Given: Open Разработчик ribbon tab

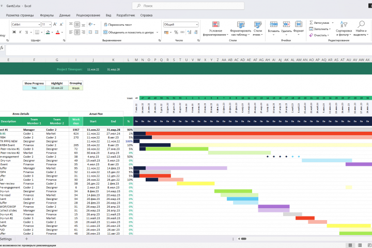Looking at the screenshot, I should click(126, 15).
